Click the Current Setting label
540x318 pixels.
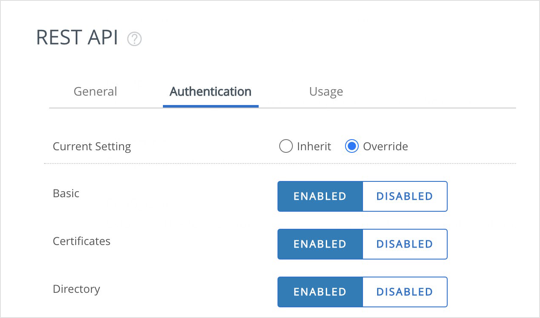(x=91, y=146)
